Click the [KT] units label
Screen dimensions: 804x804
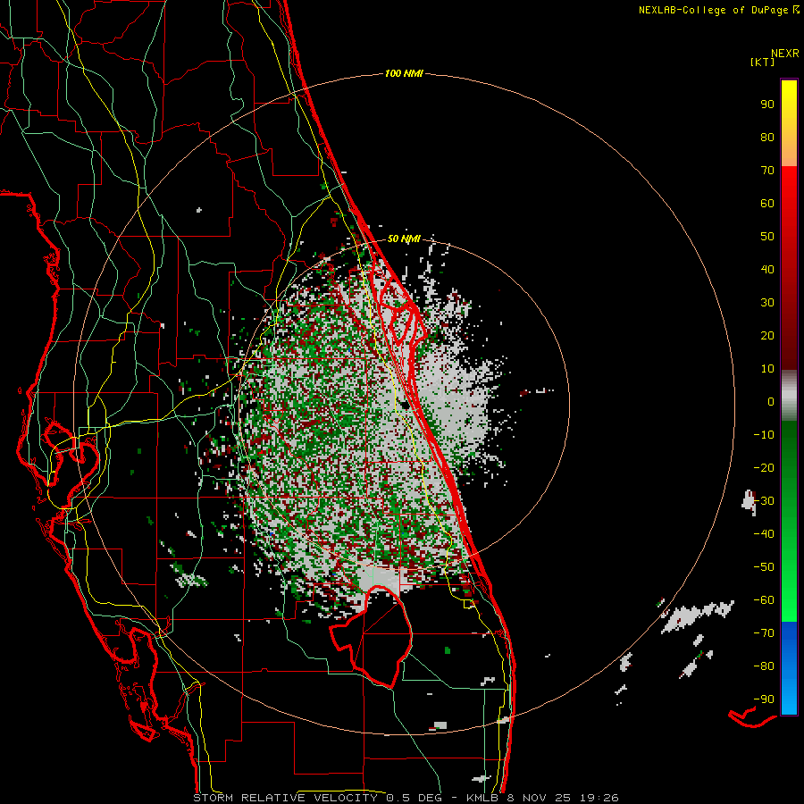coord(763,62)
